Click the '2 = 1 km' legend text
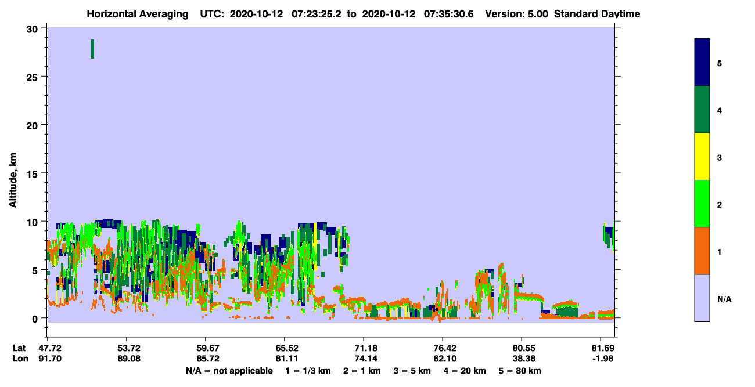The width and height of the screenshot is (755, 387). click(x=362, y=371)
